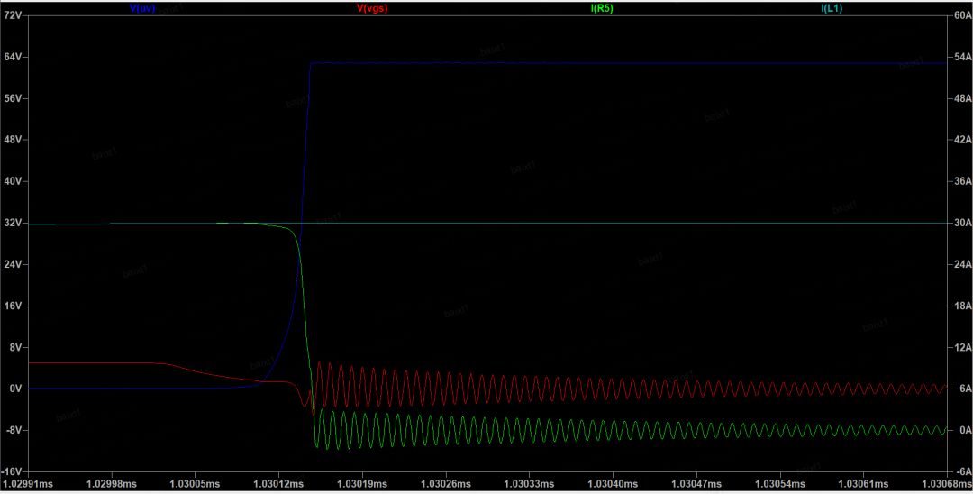Click the 40V left axis label
The height and width of the screenshot is (494, 973).
click(x=13, y=181)
